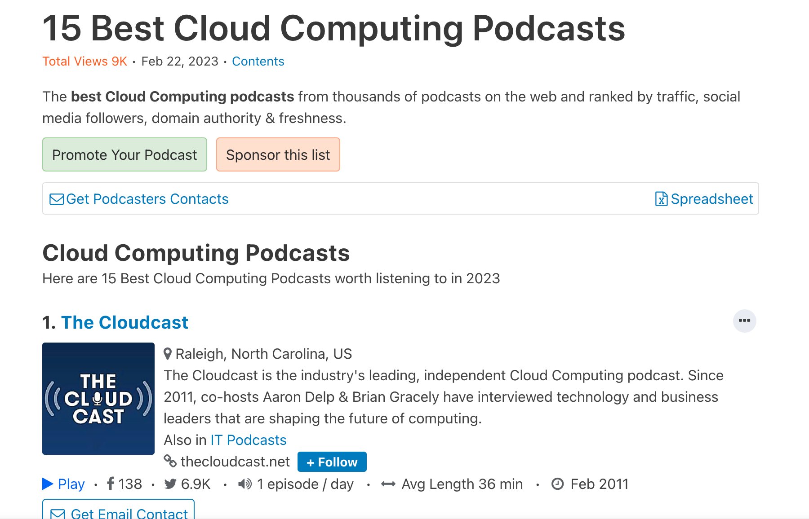Click the Sponsor this list button

pyautogui.click(x=278, y=154)
